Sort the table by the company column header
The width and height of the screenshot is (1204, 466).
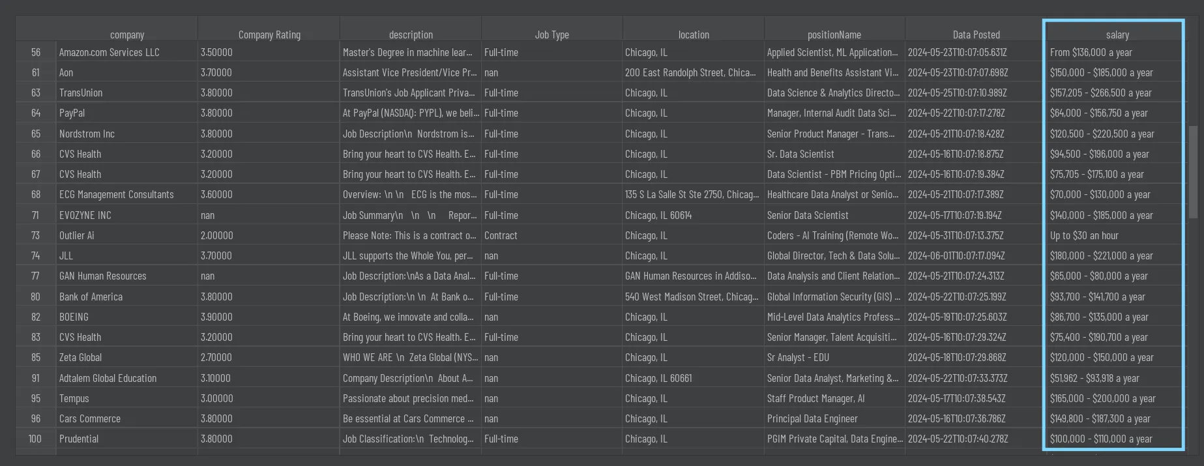(126, 35)
